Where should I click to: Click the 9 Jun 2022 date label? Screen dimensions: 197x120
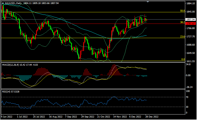coord(7,117)
